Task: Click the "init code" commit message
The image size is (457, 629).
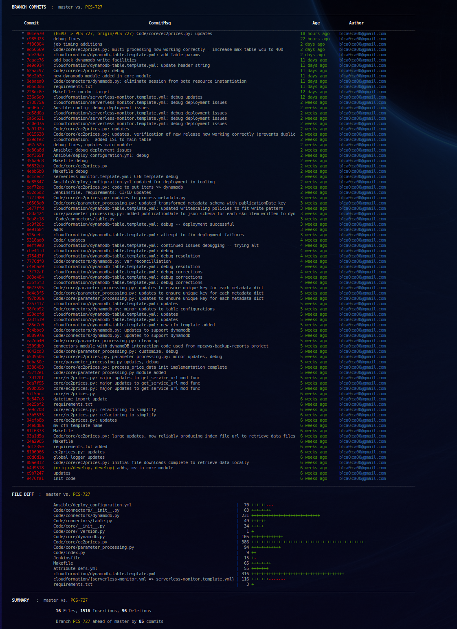Action: [x=64, y=479]
